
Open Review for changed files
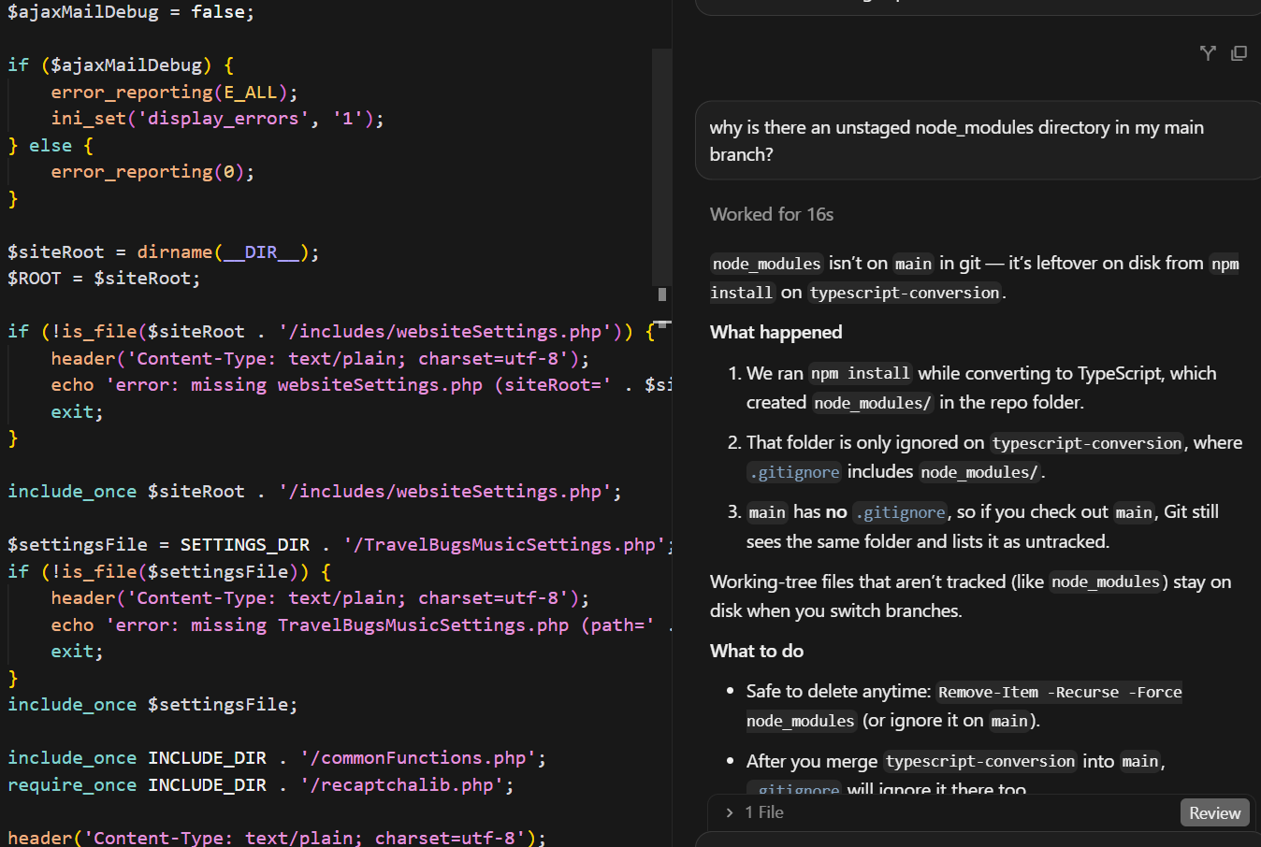[x=1214, y=812]
